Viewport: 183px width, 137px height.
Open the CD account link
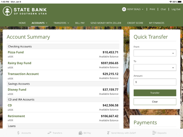point(10,105)
